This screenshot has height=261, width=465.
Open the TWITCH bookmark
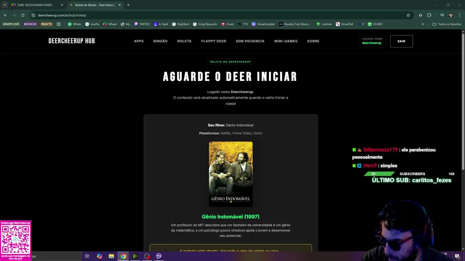[142, 24]
